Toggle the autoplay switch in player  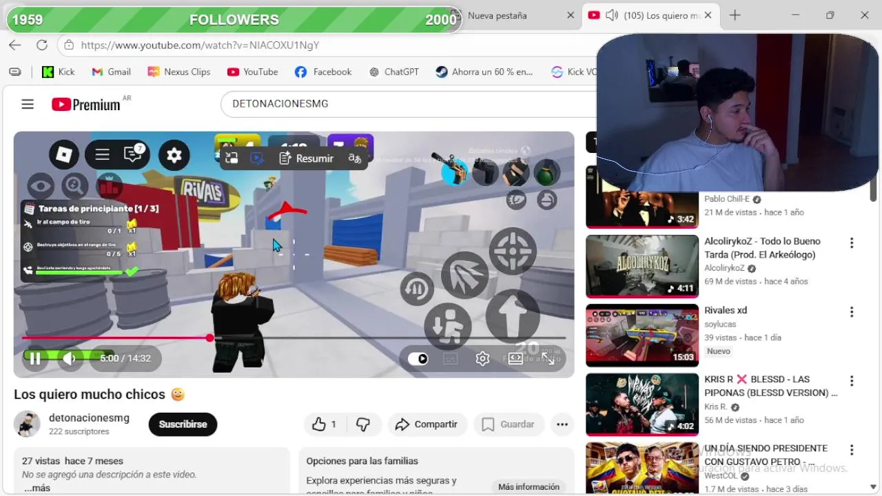(x=418, y=358)
